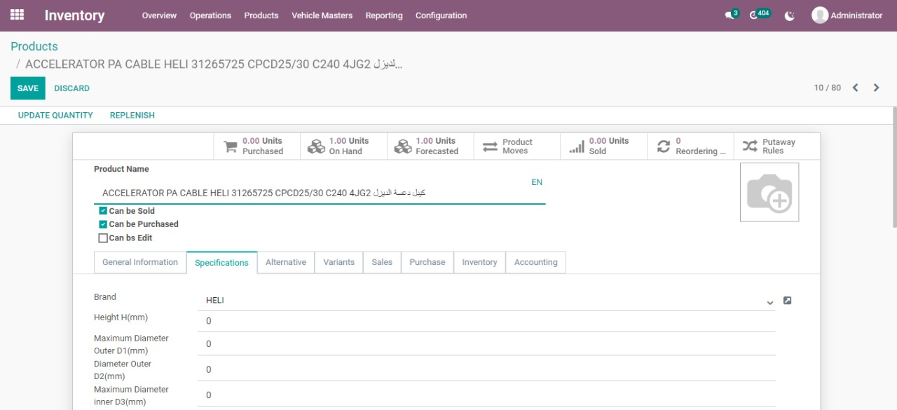This screenshot has width=897, height=410.
Task: Click the Save button
Action: pos(28,88)
